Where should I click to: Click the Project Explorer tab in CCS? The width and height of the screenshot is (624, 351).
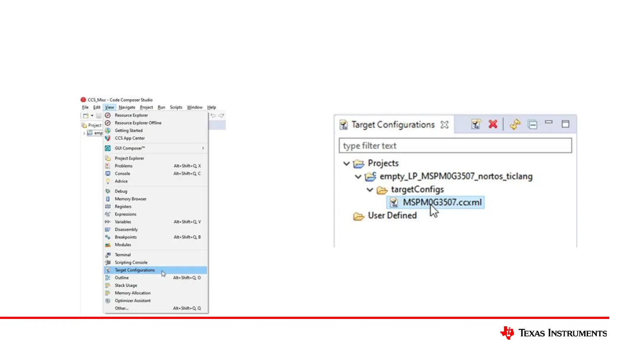pos(91,125)
